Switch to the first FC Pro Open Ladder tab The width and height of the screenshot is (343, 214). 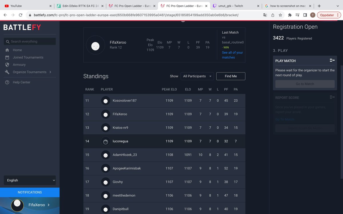pos(132,6)
